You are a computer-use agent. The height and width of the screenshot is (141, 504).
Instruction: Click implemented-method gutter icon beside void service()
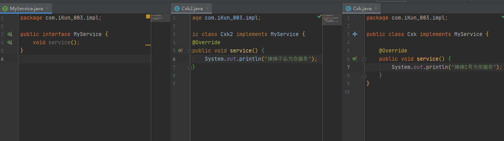[10, 42]
